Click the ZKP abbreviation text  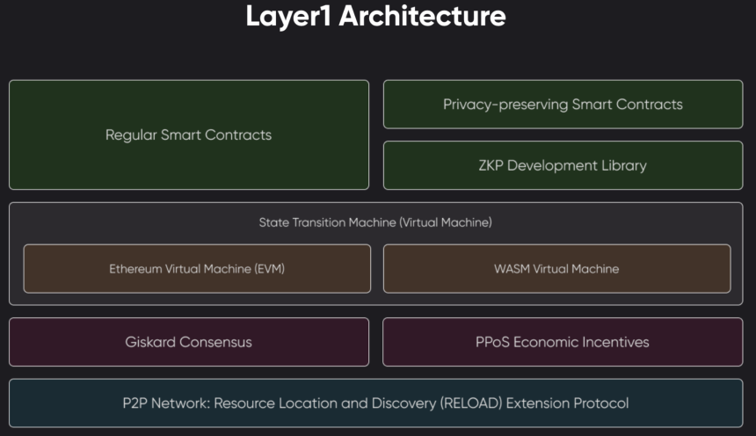coord(491,165)
